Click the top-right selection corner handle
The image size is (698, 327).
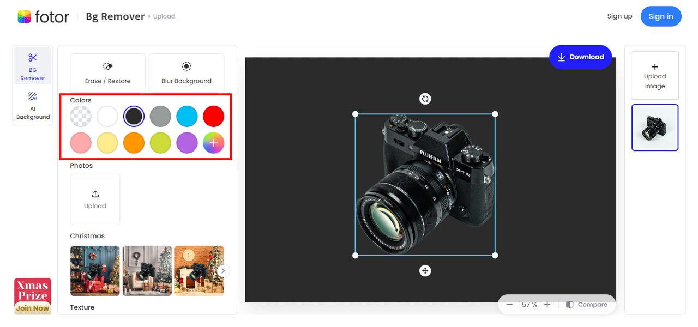tap(495, 114)
